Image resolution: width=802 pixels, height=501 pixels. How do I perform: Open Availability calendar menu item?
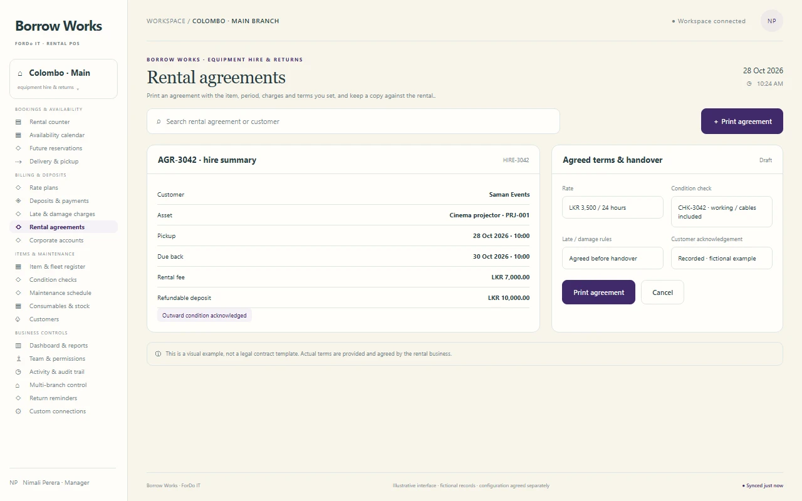pos(63,135)
